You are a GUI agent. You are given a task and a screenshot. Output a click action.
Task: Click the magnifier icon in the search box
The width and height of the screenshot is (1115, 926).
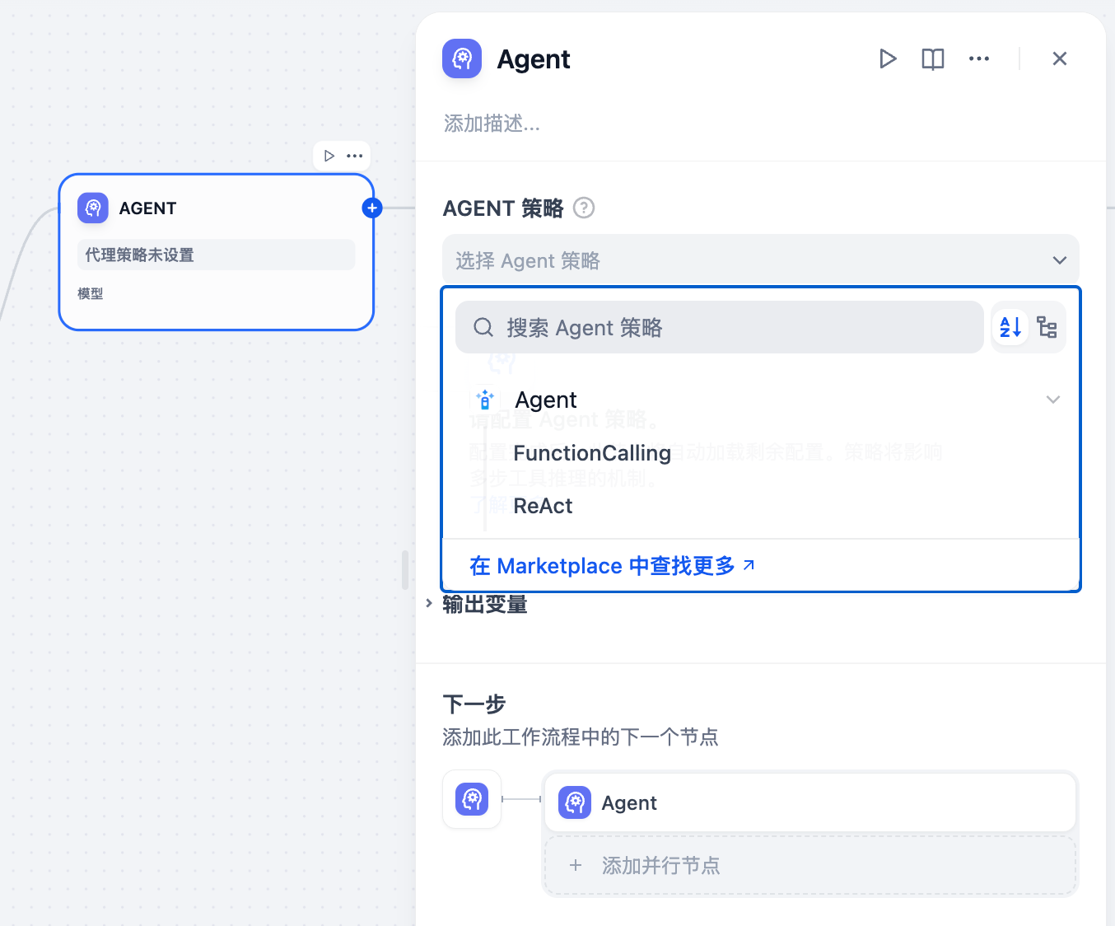(483, 327)
